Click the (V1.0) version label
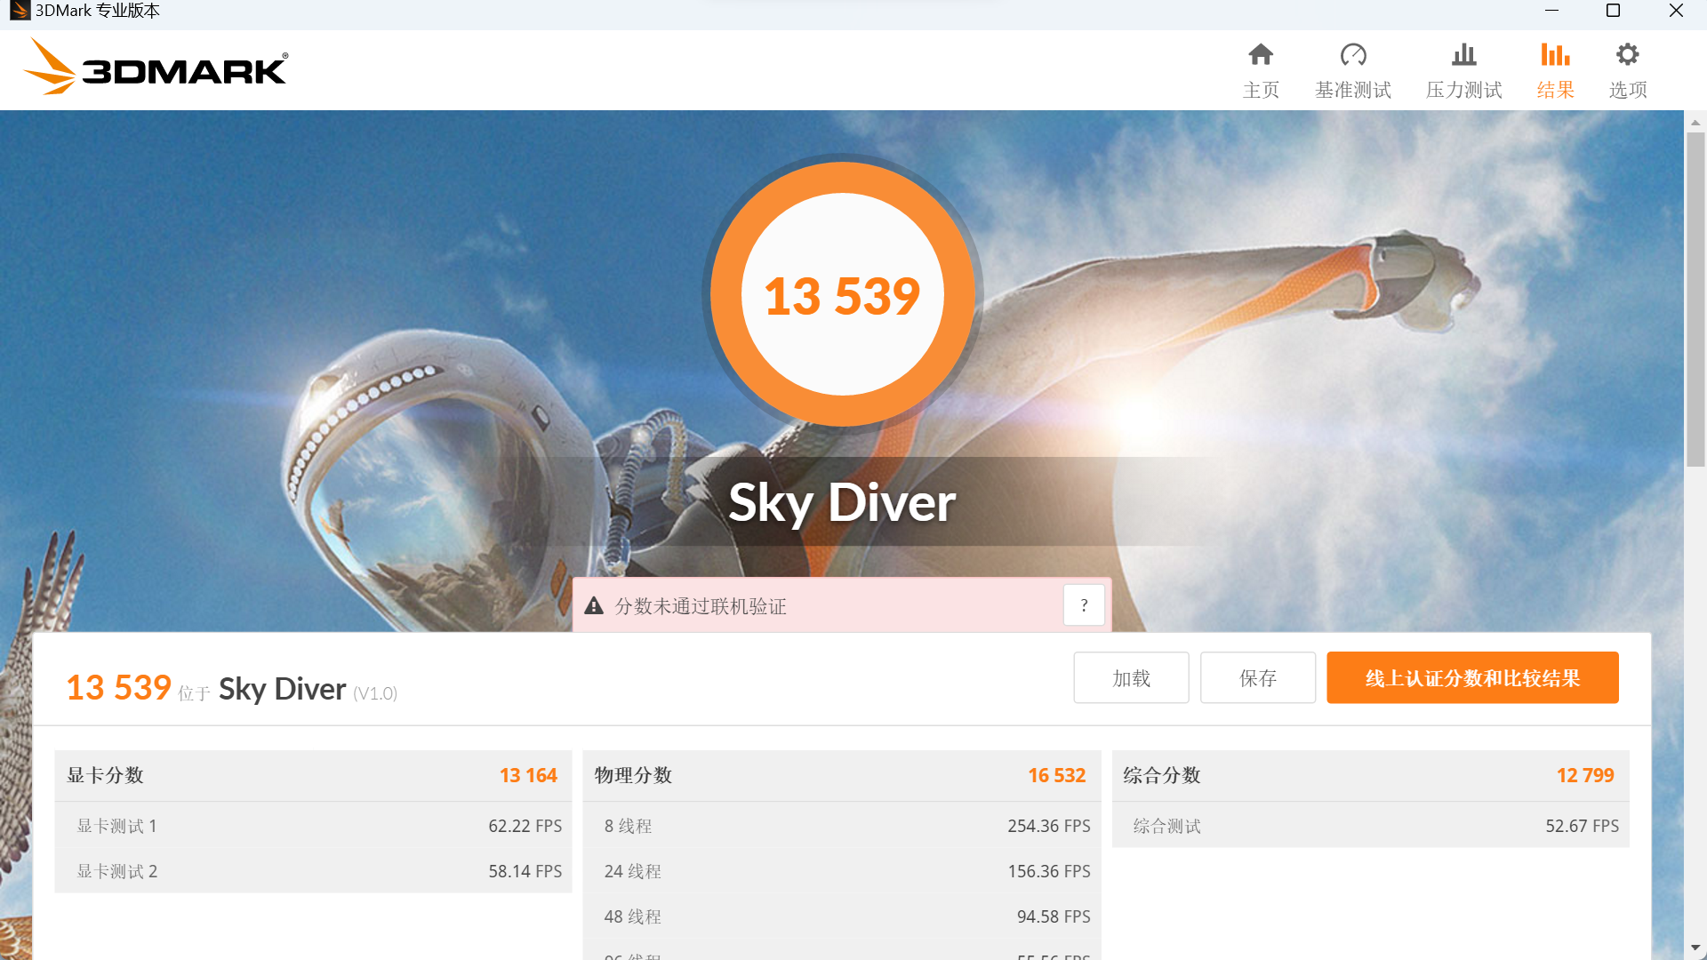 click(375, 693)
